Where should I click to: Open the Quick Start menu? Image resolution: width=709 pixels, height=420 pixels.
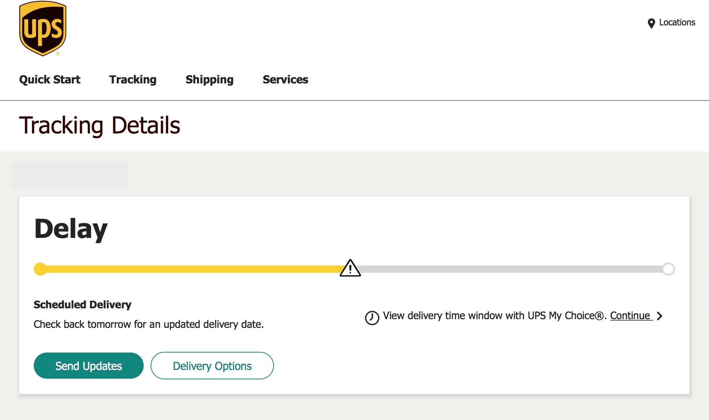coord(50,80)
